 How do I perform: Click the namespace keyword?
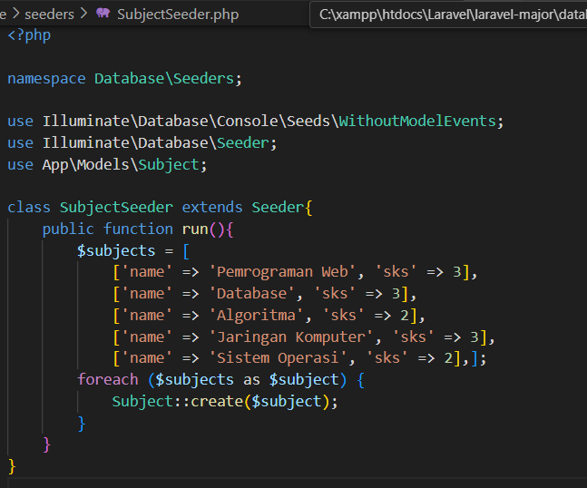[46, 78]
